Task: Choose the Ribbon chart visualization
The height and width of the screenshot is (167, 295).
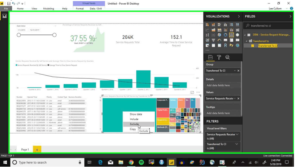Action: pyautogui.click(x=238, y=30)
